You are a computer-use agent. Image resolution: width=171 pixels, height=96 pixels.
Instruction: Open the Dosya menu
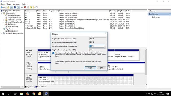3,4
